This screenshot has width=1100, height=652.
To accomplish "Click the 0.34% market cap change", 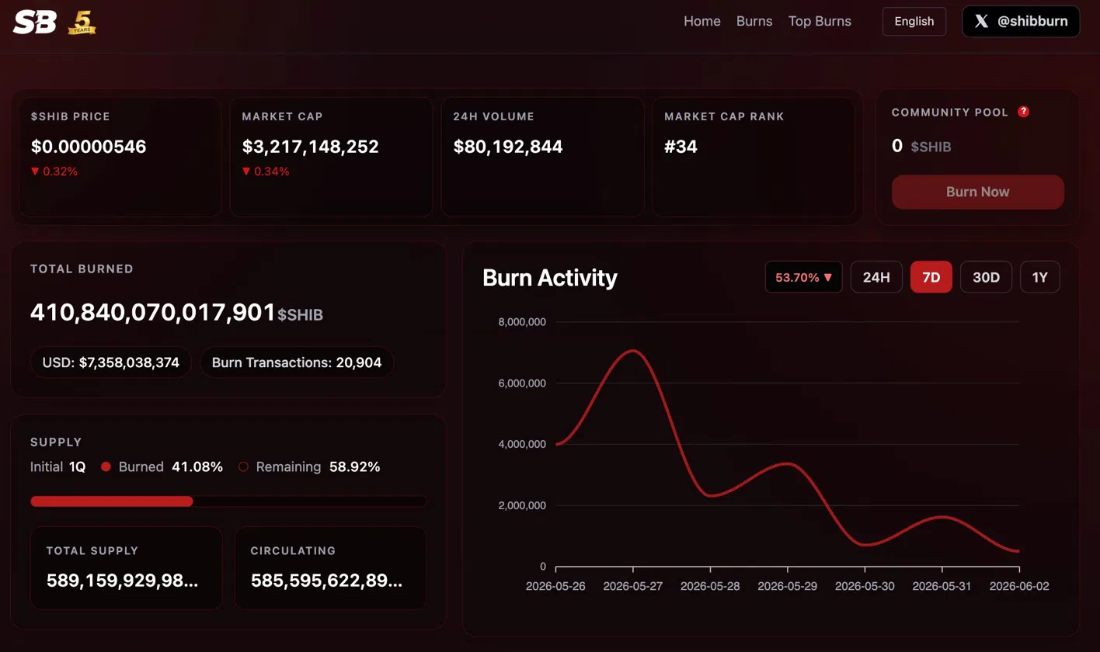I will coord(266,172).
